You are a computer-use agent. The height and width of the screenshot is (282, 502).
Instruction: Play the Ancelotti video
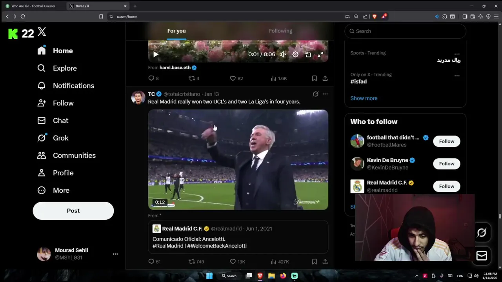238,159
